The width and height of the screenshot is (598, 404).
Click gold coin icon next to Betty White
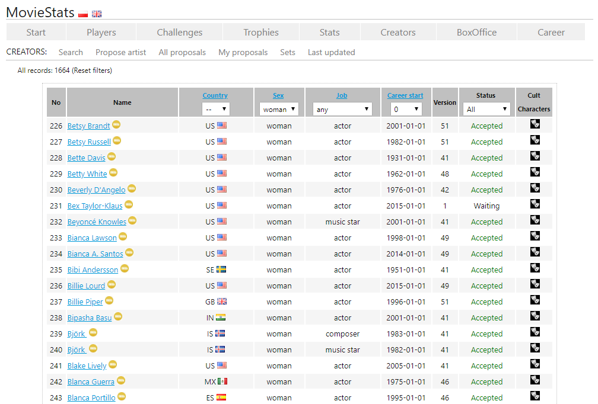[x=113, y=172]
